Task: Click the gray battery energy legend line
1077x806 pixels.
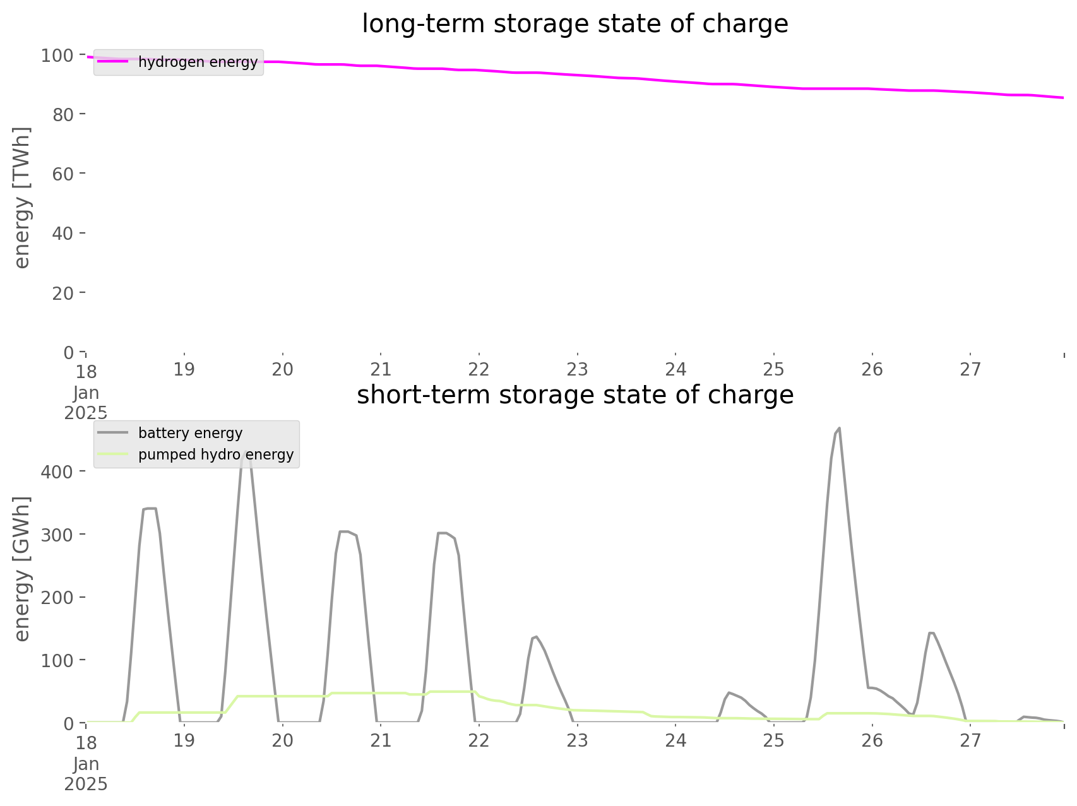Action: tap(113, 433)
